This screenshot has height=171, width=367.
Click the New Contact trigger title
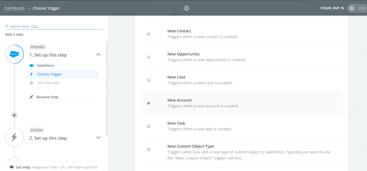(179, 31)
